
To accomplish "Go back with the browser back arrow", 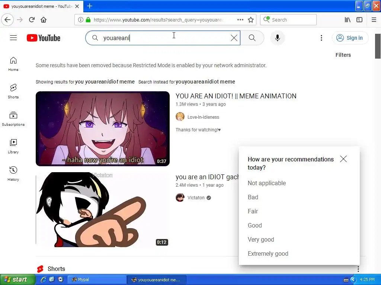I will [x=7, y=20].
